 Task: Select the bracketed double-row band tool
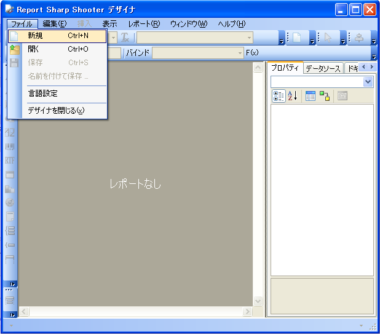pyautogui.click(x=10, y=231)
